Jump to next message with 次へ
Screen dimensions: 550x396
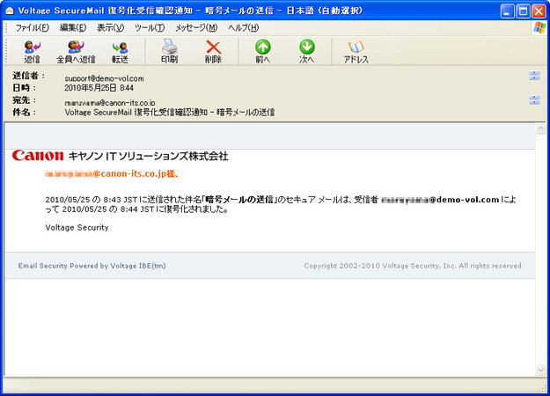[x=306, y=51]
